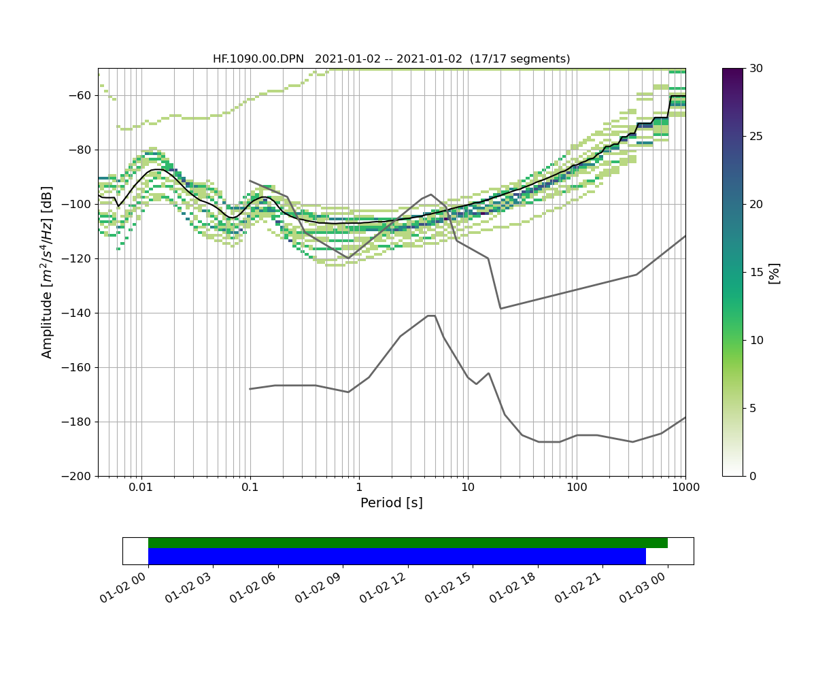This screenshot has height=680, width=816.
Task: Click the 0.01 x-axis tick label
Action: [x=141, y=488]
